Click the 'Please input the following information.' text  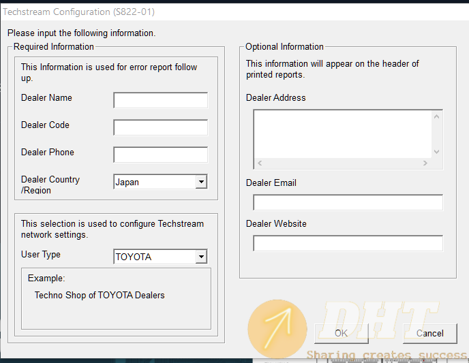point(82,33)
